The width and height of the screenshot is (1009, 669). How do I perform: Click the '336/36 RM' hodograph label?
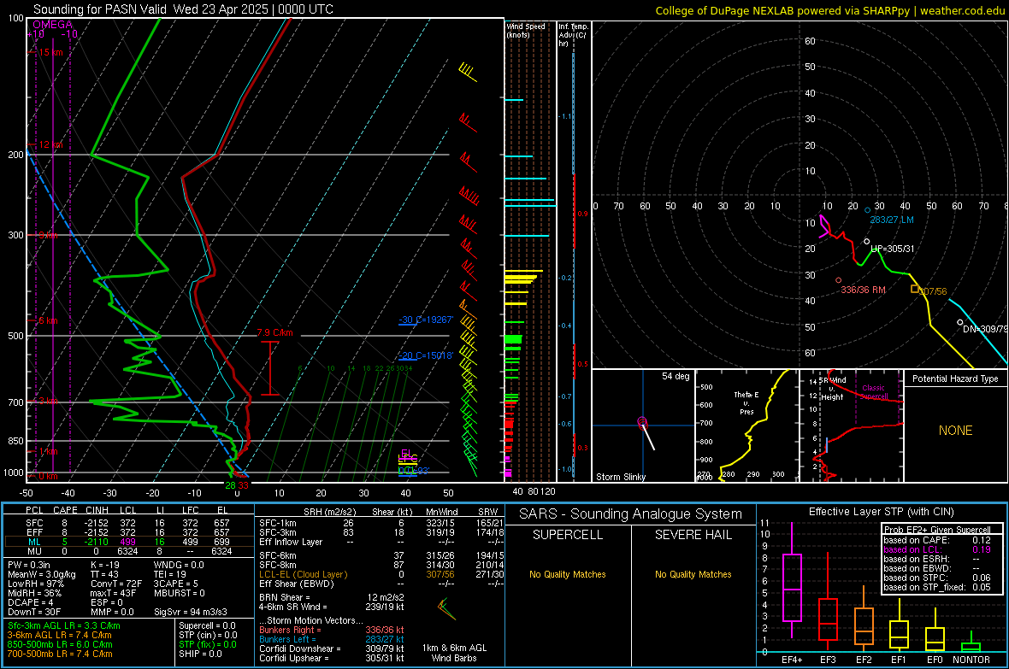pyautogui.click(x=863, y=290)
